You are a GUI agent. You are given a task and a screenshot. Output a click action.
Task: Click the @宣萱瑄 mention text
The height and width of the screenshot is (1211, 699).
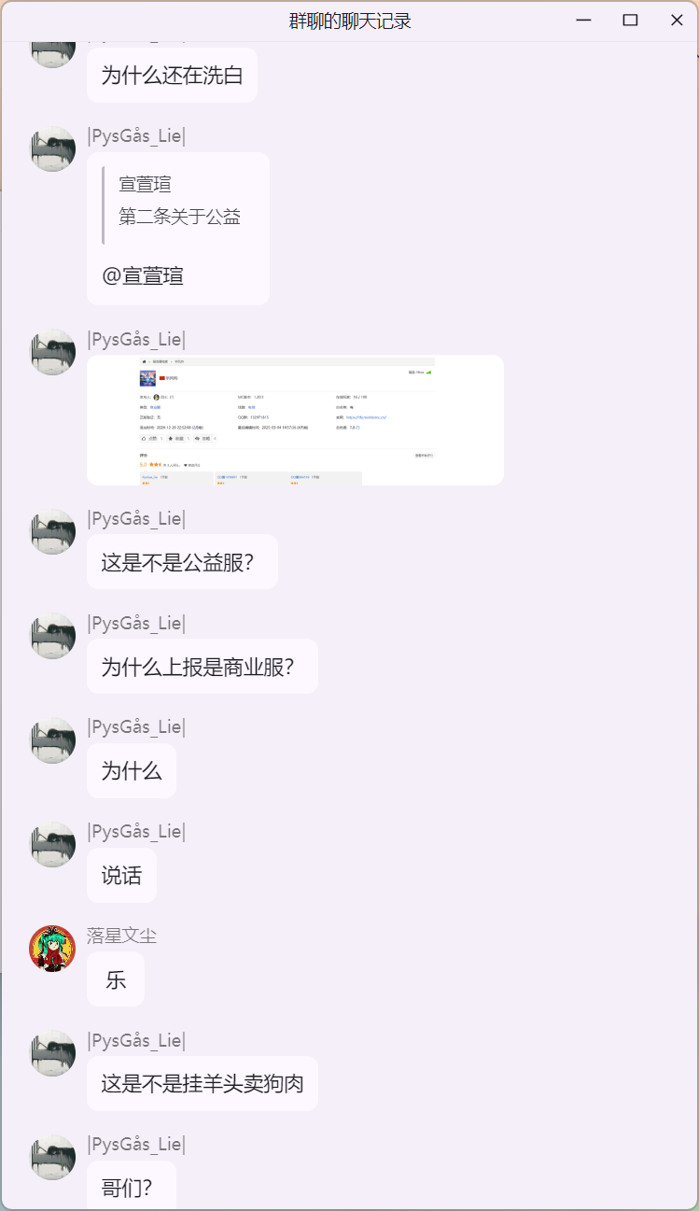(143, 275)
